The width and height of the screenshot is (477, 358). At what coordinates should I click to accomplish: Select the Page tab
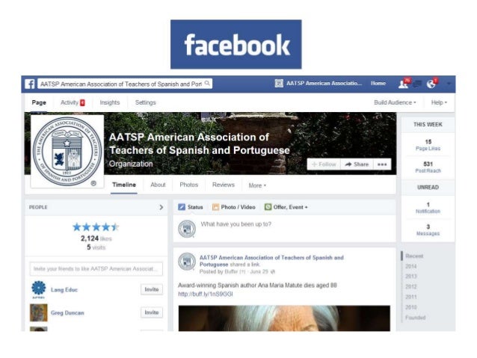click(x=39, y=102)
